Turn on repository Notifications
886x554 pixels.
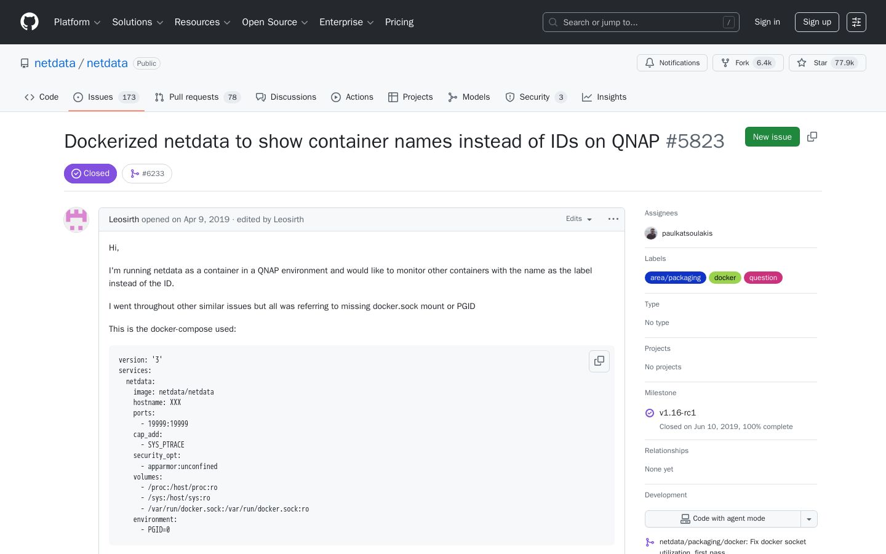(x=672, y=63)
